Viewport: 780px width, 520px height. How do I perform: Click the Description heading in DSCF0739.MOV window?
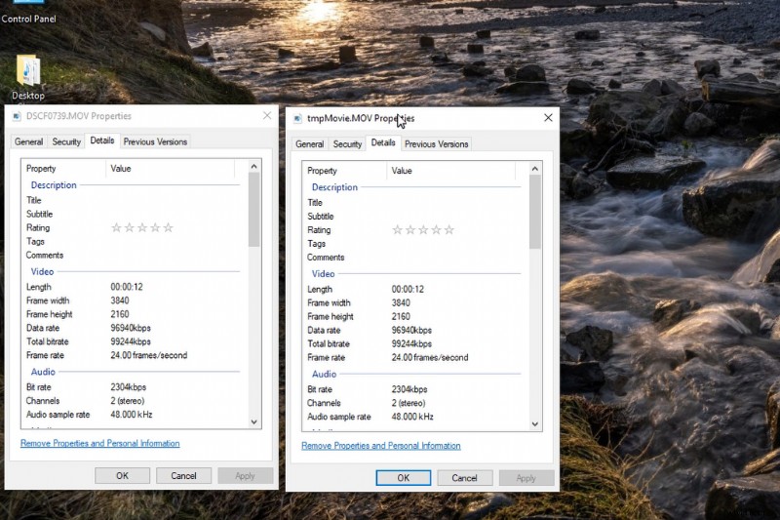(x=54, y=185)
